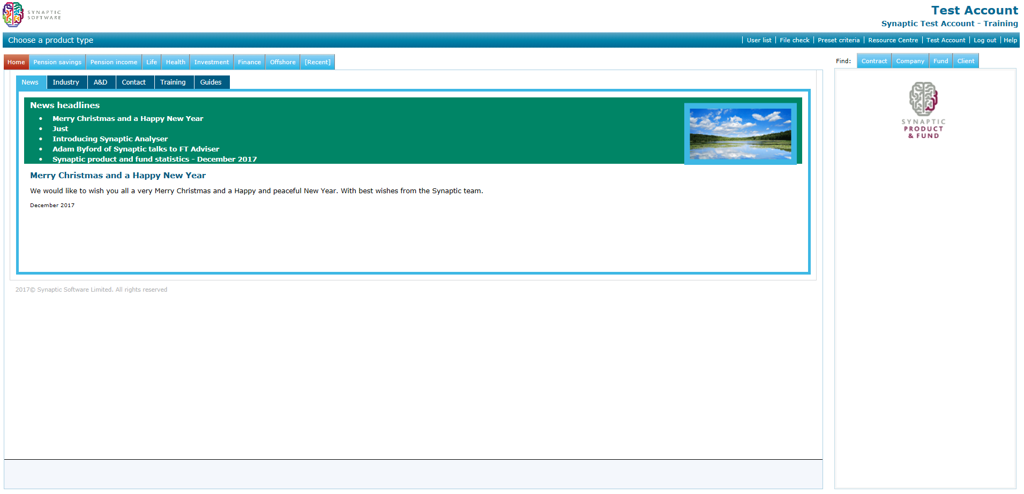Screen dimensions: 1024x494
Task: Select the Investment tab
Action: [211, 62]
